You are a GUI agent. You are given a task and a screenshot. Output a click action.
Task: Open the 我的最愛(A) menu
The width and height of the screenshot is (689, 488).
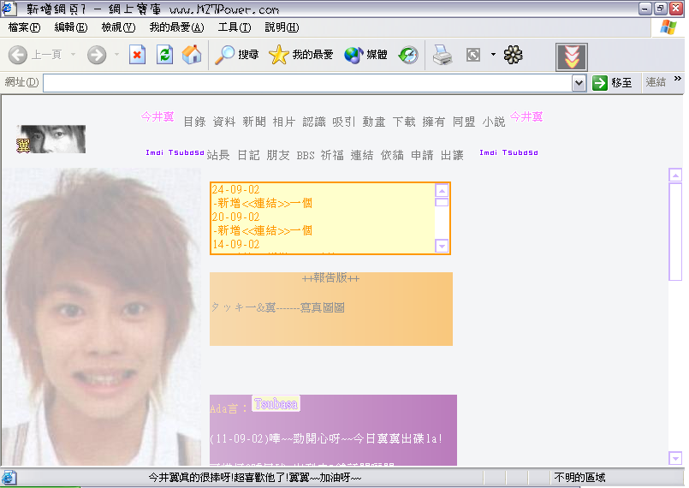click(x=176, y=27)
